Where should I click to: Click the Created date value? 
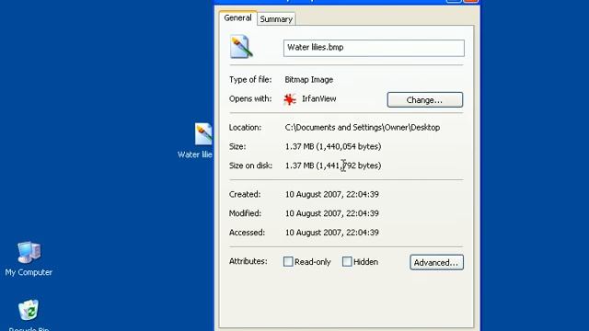coord(331,194)
